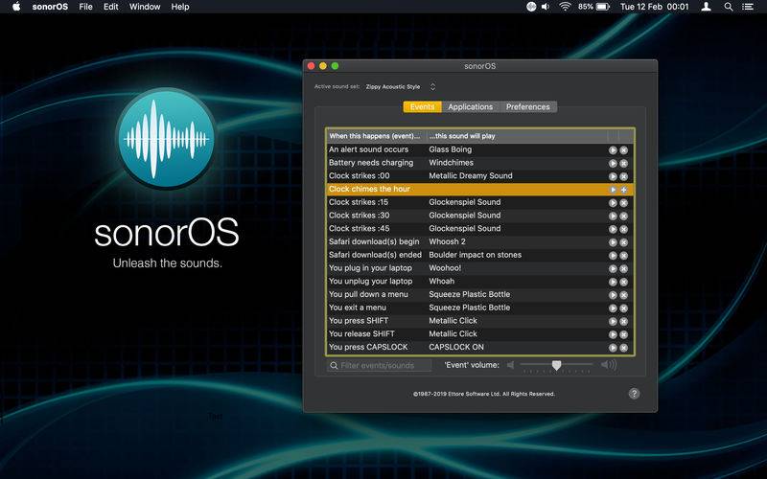Play Boulder impact on stones sound

click(x=613, y=256)
